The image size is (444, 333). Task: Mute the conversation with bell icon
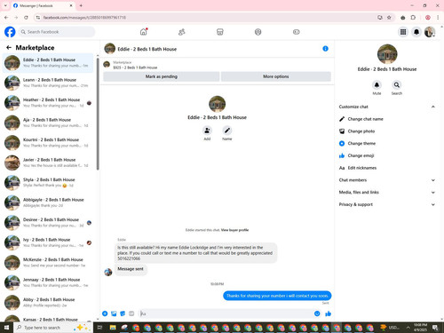377,85
